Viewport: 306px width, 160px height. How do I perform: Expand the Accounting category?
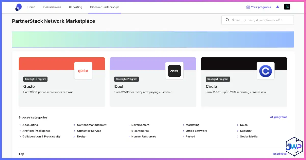coord(30,125)
